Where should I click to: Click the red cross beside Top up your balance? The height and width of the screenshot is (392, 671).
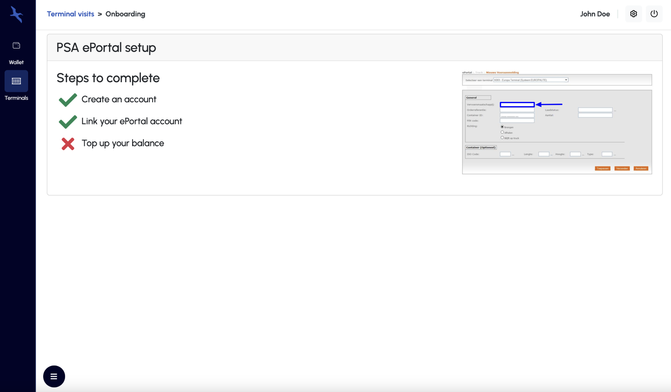click(68, 144)
